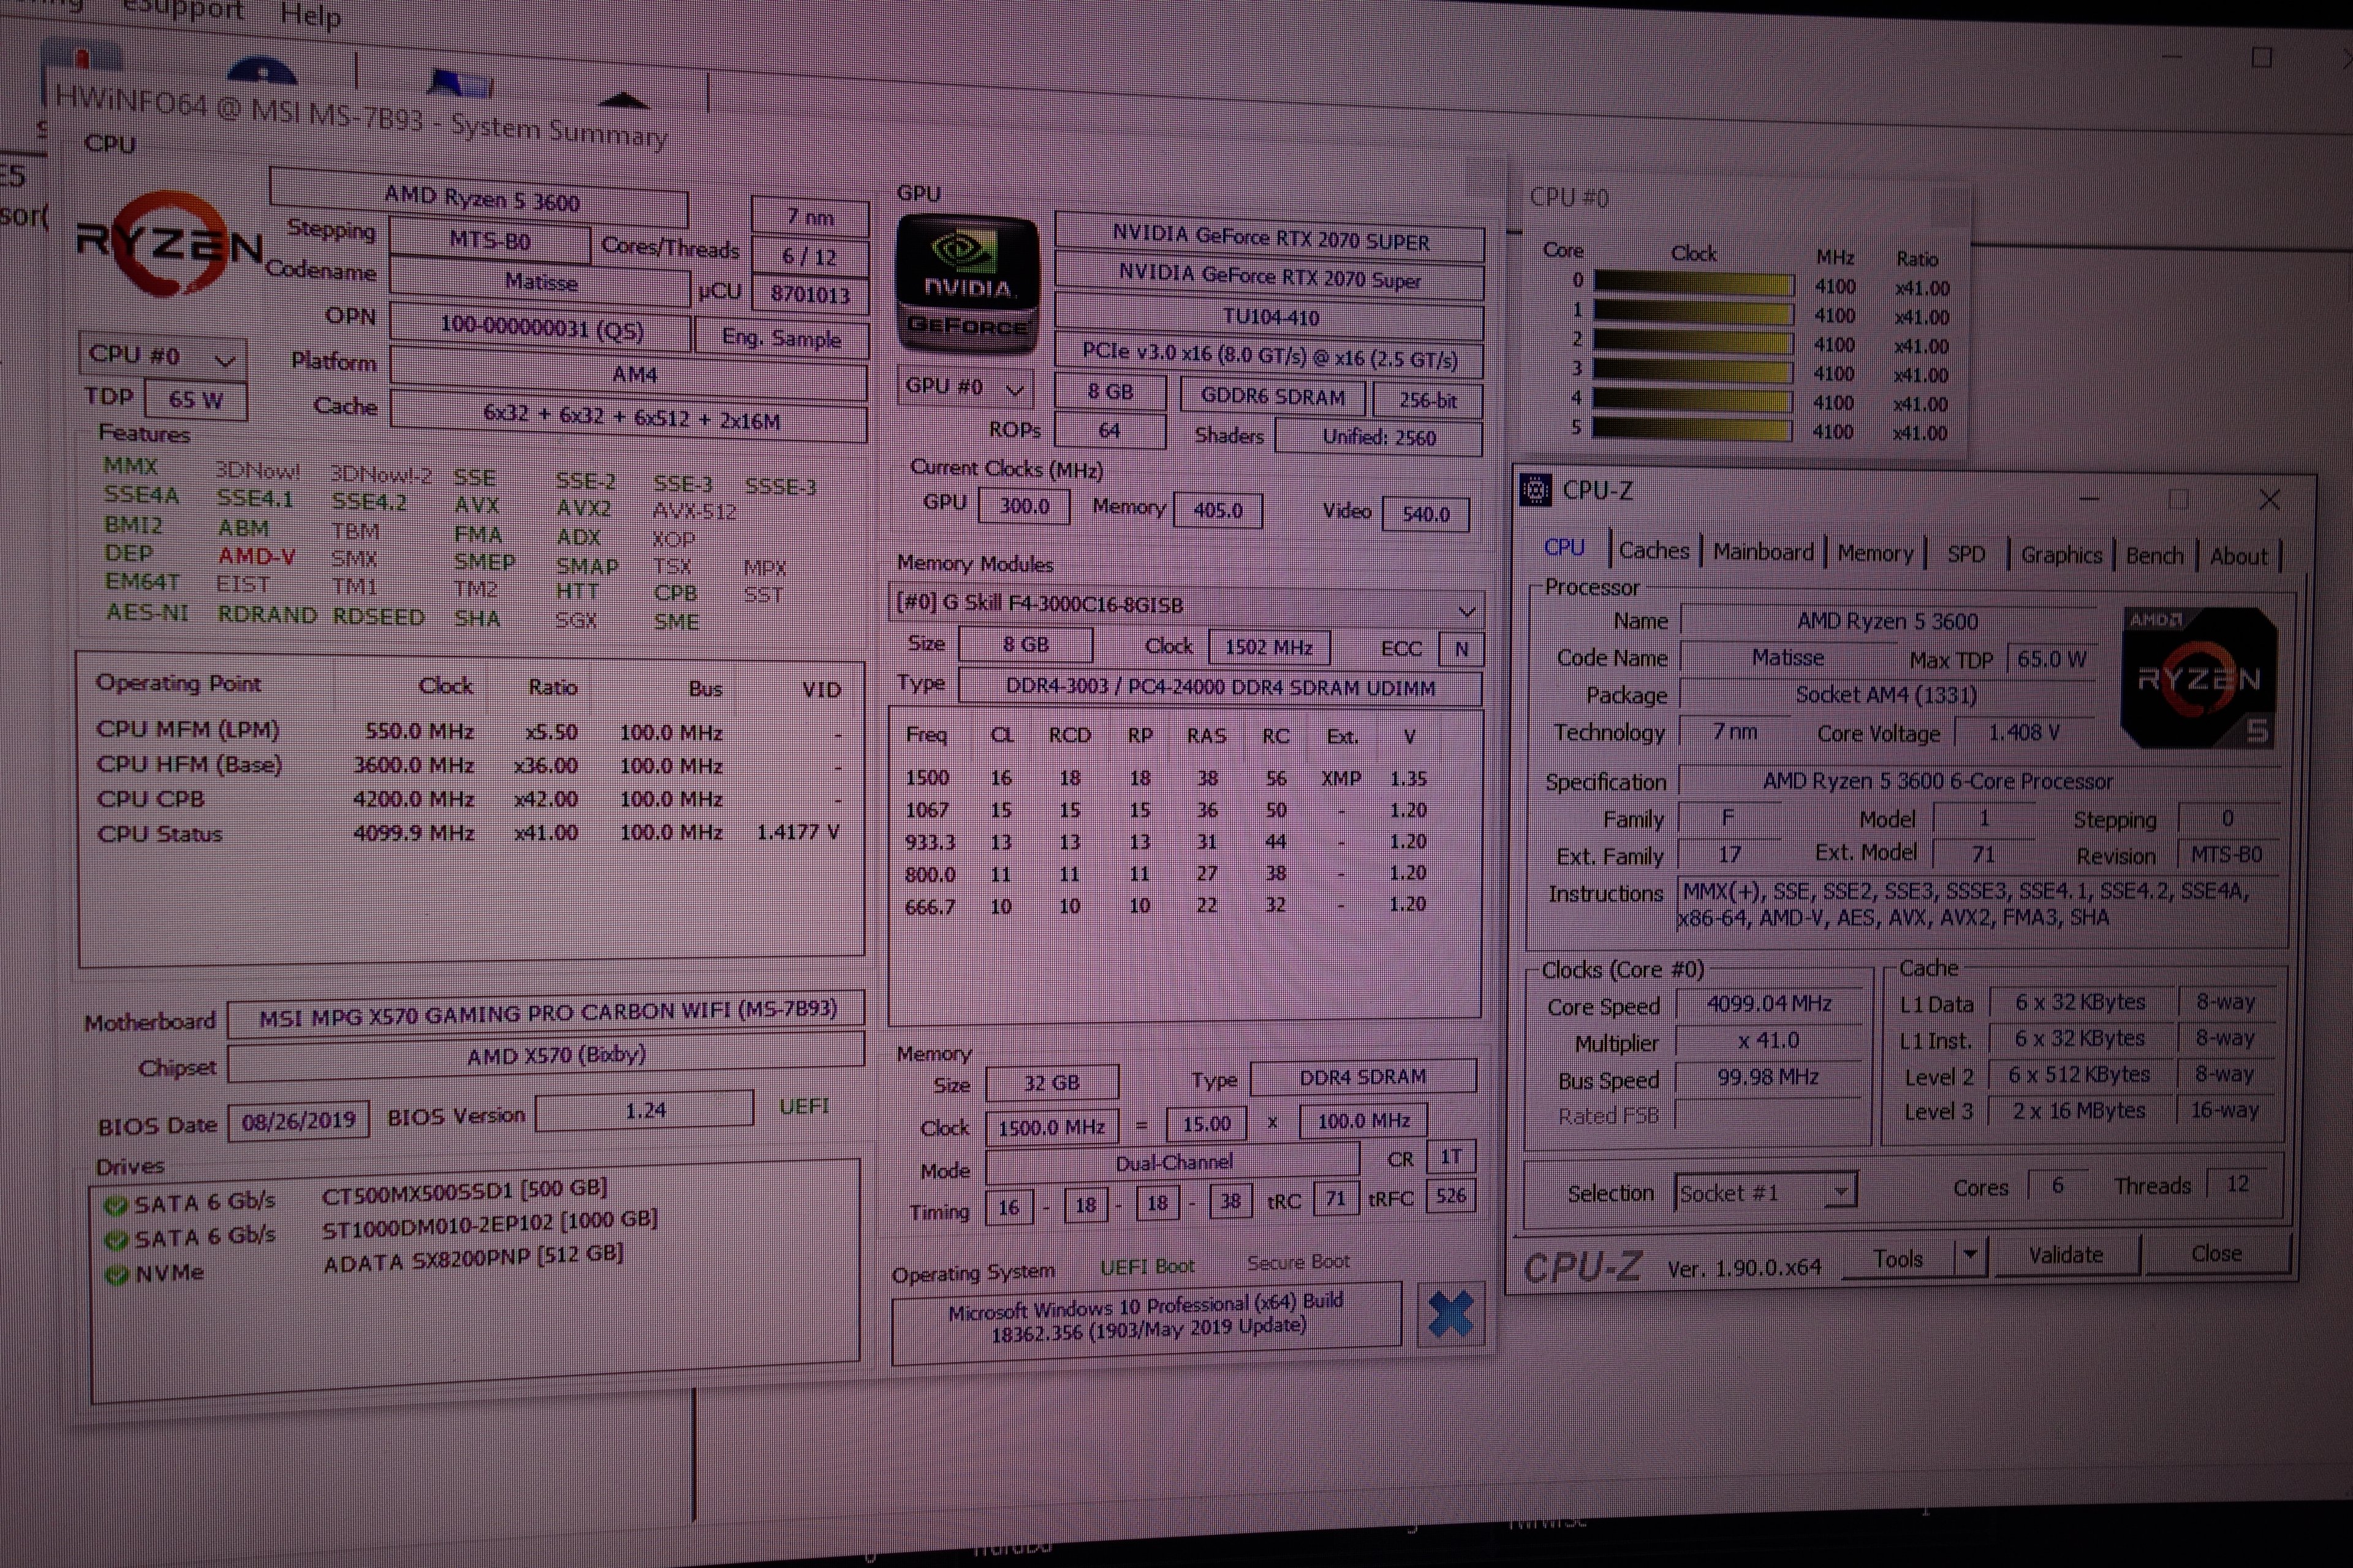Click green status icon for NVMe ADATA drive

[117, 1276]
